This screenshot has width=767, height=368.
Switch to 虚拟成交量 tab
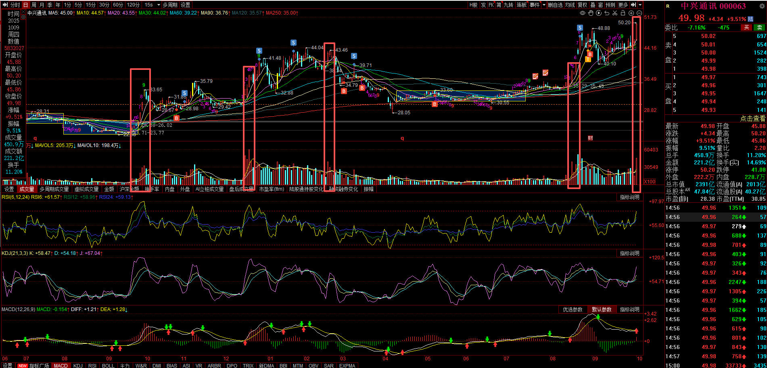click(86, 189)
